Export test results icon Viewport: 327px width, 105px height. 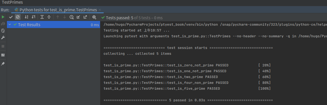85,17
